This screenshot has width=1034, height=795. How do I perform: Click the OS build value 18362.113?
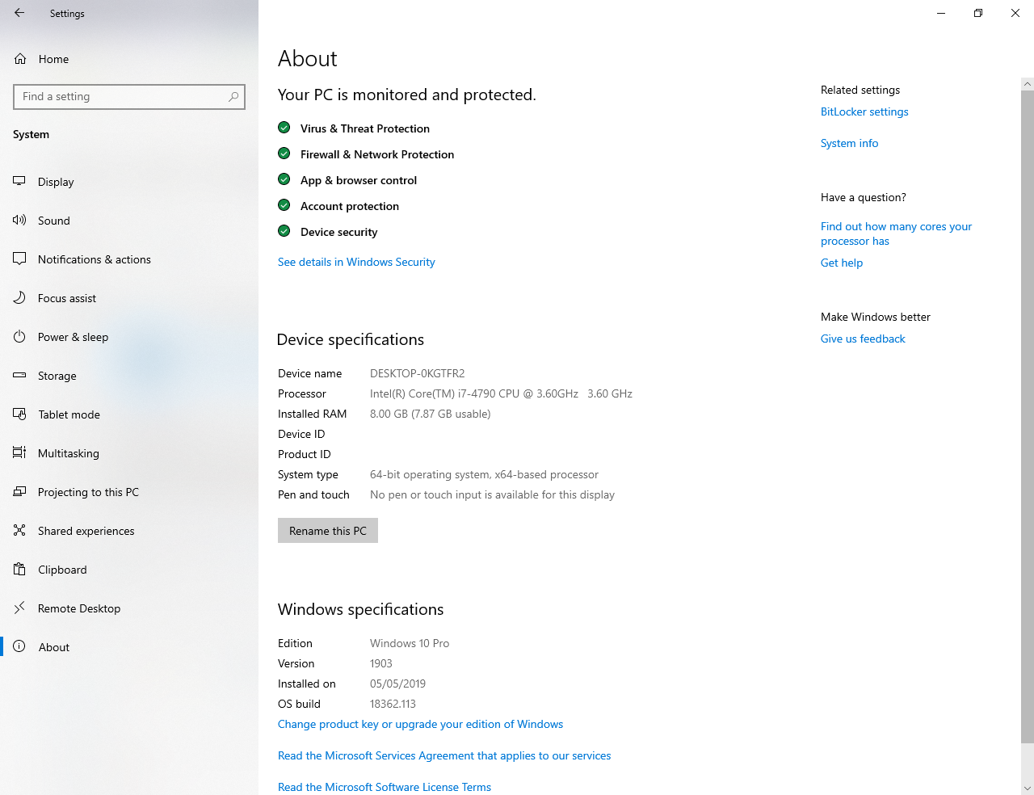pos(393,704)
